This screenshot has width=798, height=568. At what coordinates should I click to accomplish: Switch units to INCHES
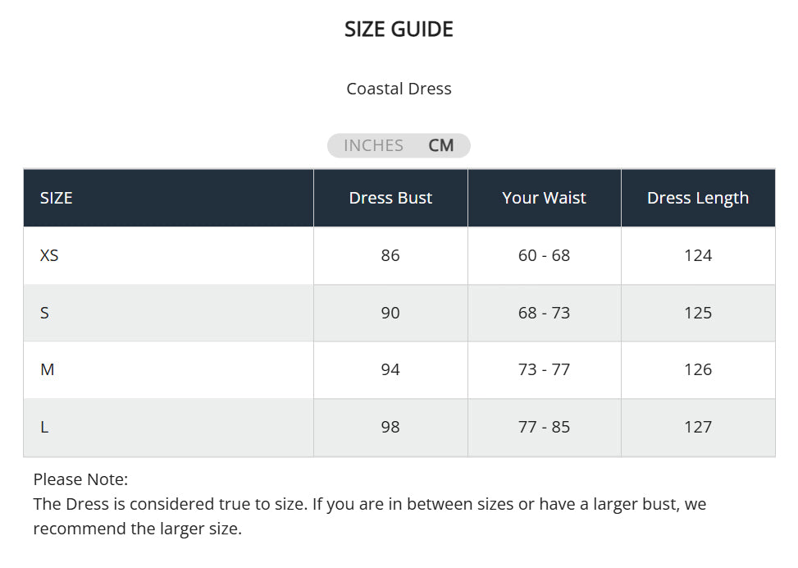click(x=373, y=145)
